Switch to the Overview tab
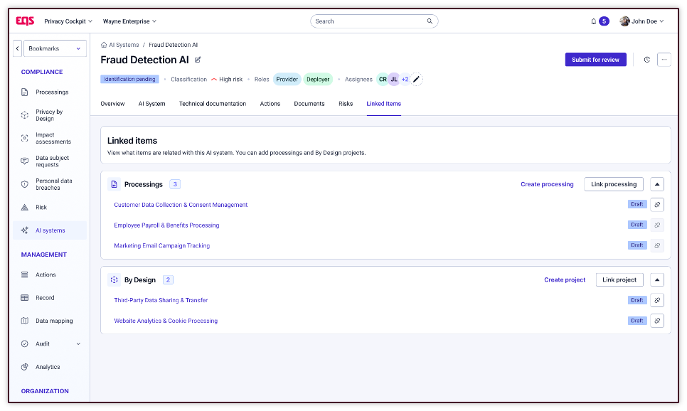This screenshot has height=411, width=687. click(112, 104)
